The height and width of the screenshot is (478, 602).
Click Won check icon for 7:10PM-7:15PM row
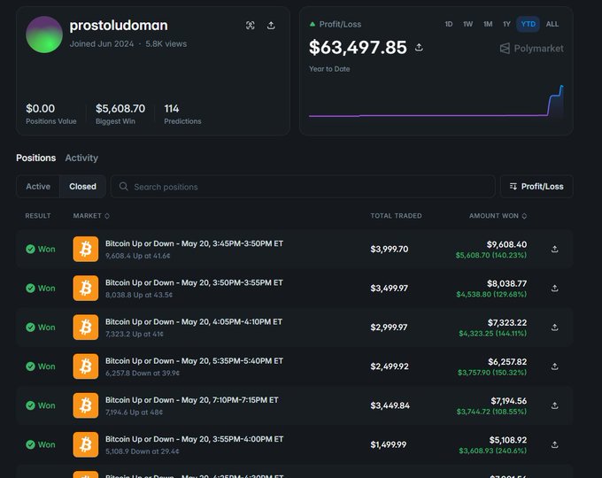point(30,405)
